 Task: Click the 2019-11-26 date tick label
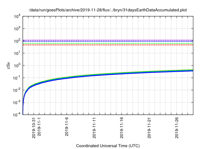pyautogui.click(x=177, y=128)
